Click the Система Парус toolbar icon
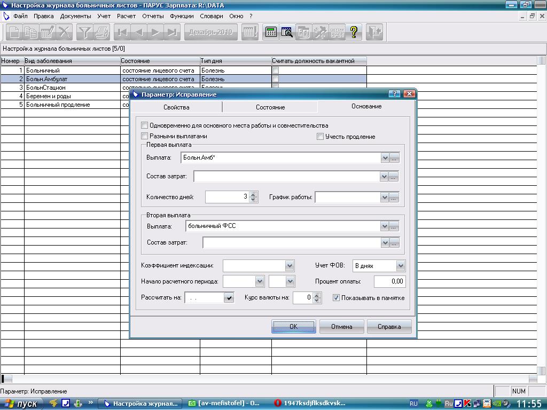The height and width of the screenshot is (410, 547). pyautogui.click(x=337, y=33)
